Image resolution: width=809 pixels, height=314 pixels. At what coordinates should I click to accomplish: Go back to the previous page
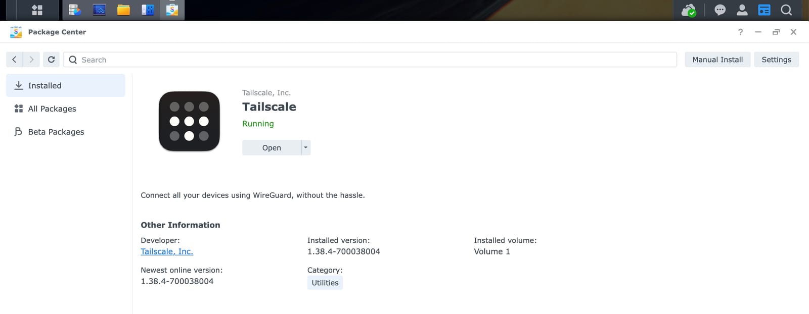(14, 60)
